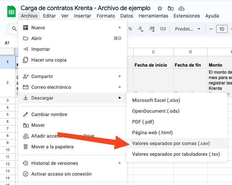
Task: Download as tab-separated values (.tsv)
Action: (x=177, y=154)
